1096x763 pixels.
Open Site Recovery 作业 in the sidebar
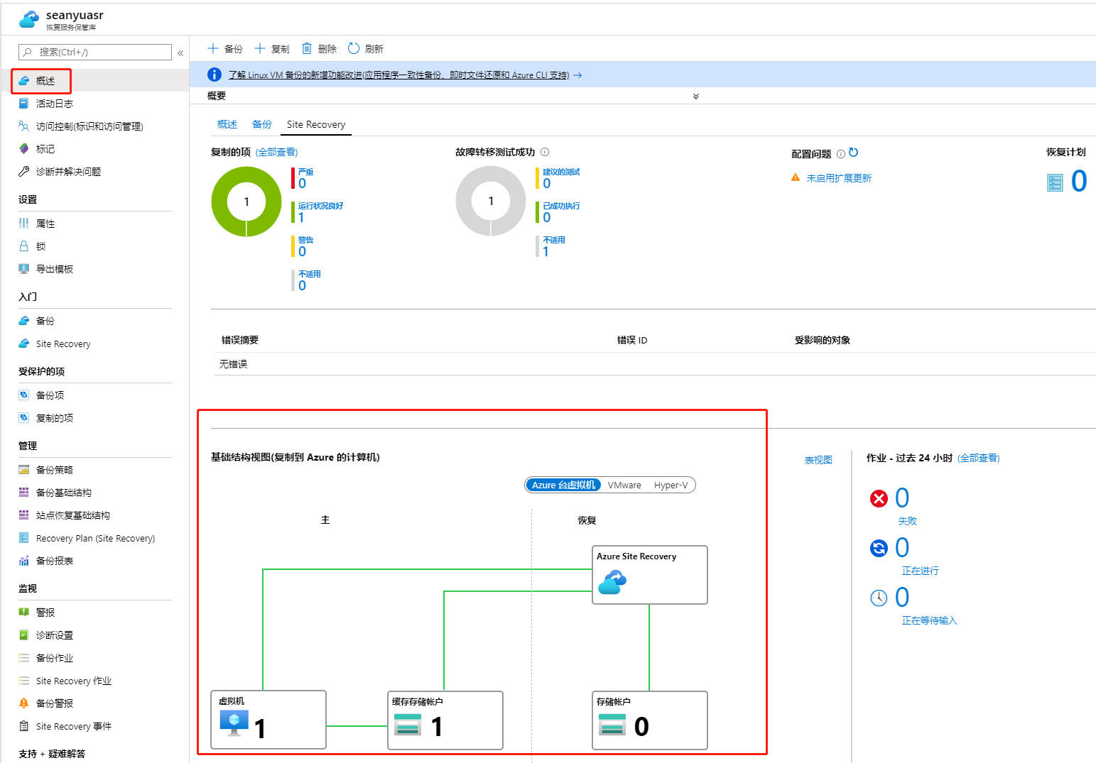pyautogui.click(x=73, y=681)
